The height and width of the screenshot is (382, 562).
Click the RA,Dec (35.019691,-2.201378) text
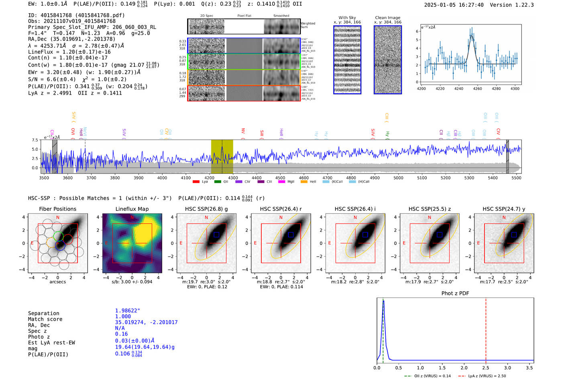pyautogui.click(x=71, y=39)
